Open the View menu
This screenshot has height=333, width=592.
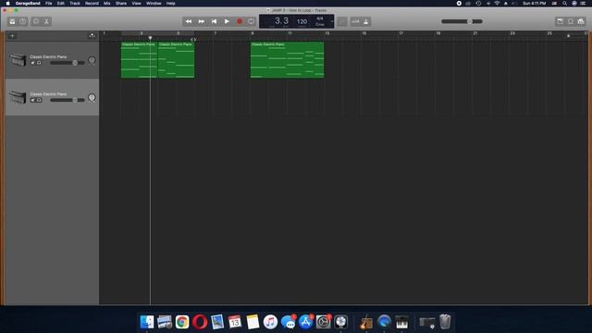pyautogui.click(x=136, y=3)
